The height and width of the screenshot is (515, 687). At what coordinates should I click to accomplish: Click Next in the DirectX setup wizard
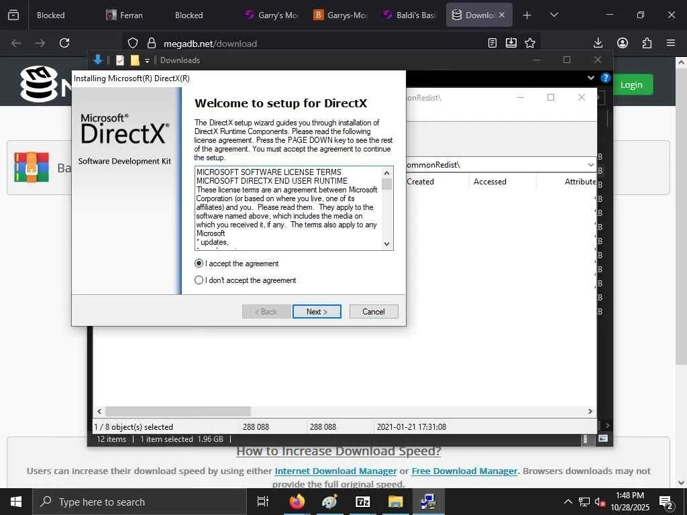click(317, 311)
